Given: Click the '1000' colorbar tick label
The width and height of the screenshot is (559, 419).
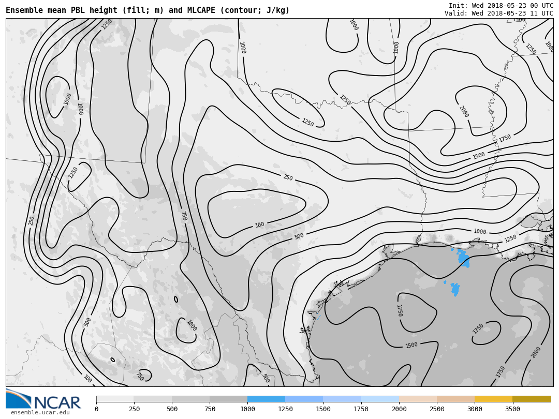Looking at the screenshot, I should coord(247,409).
